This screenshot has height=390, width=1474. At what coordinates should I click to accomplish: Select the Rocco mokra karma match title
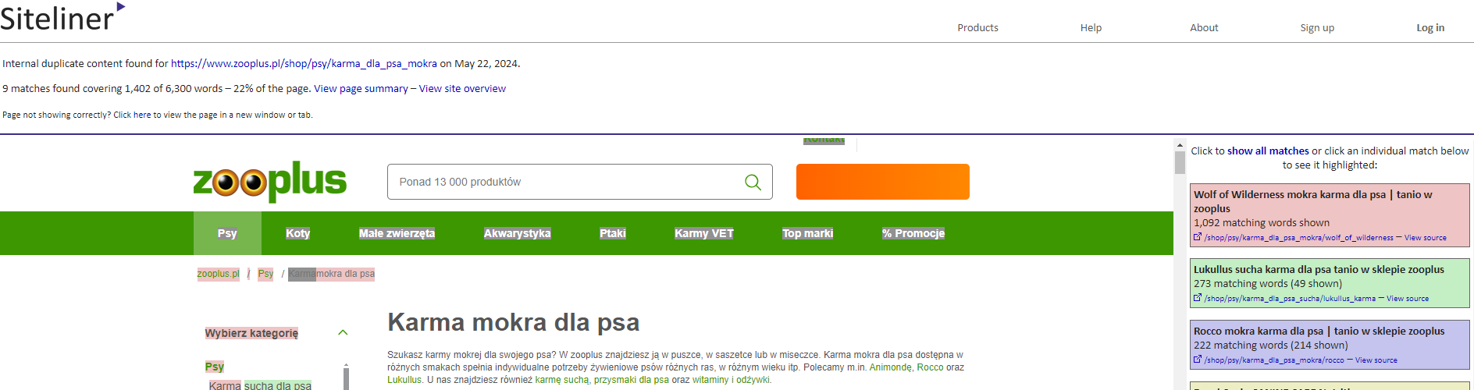(1319, 331)
